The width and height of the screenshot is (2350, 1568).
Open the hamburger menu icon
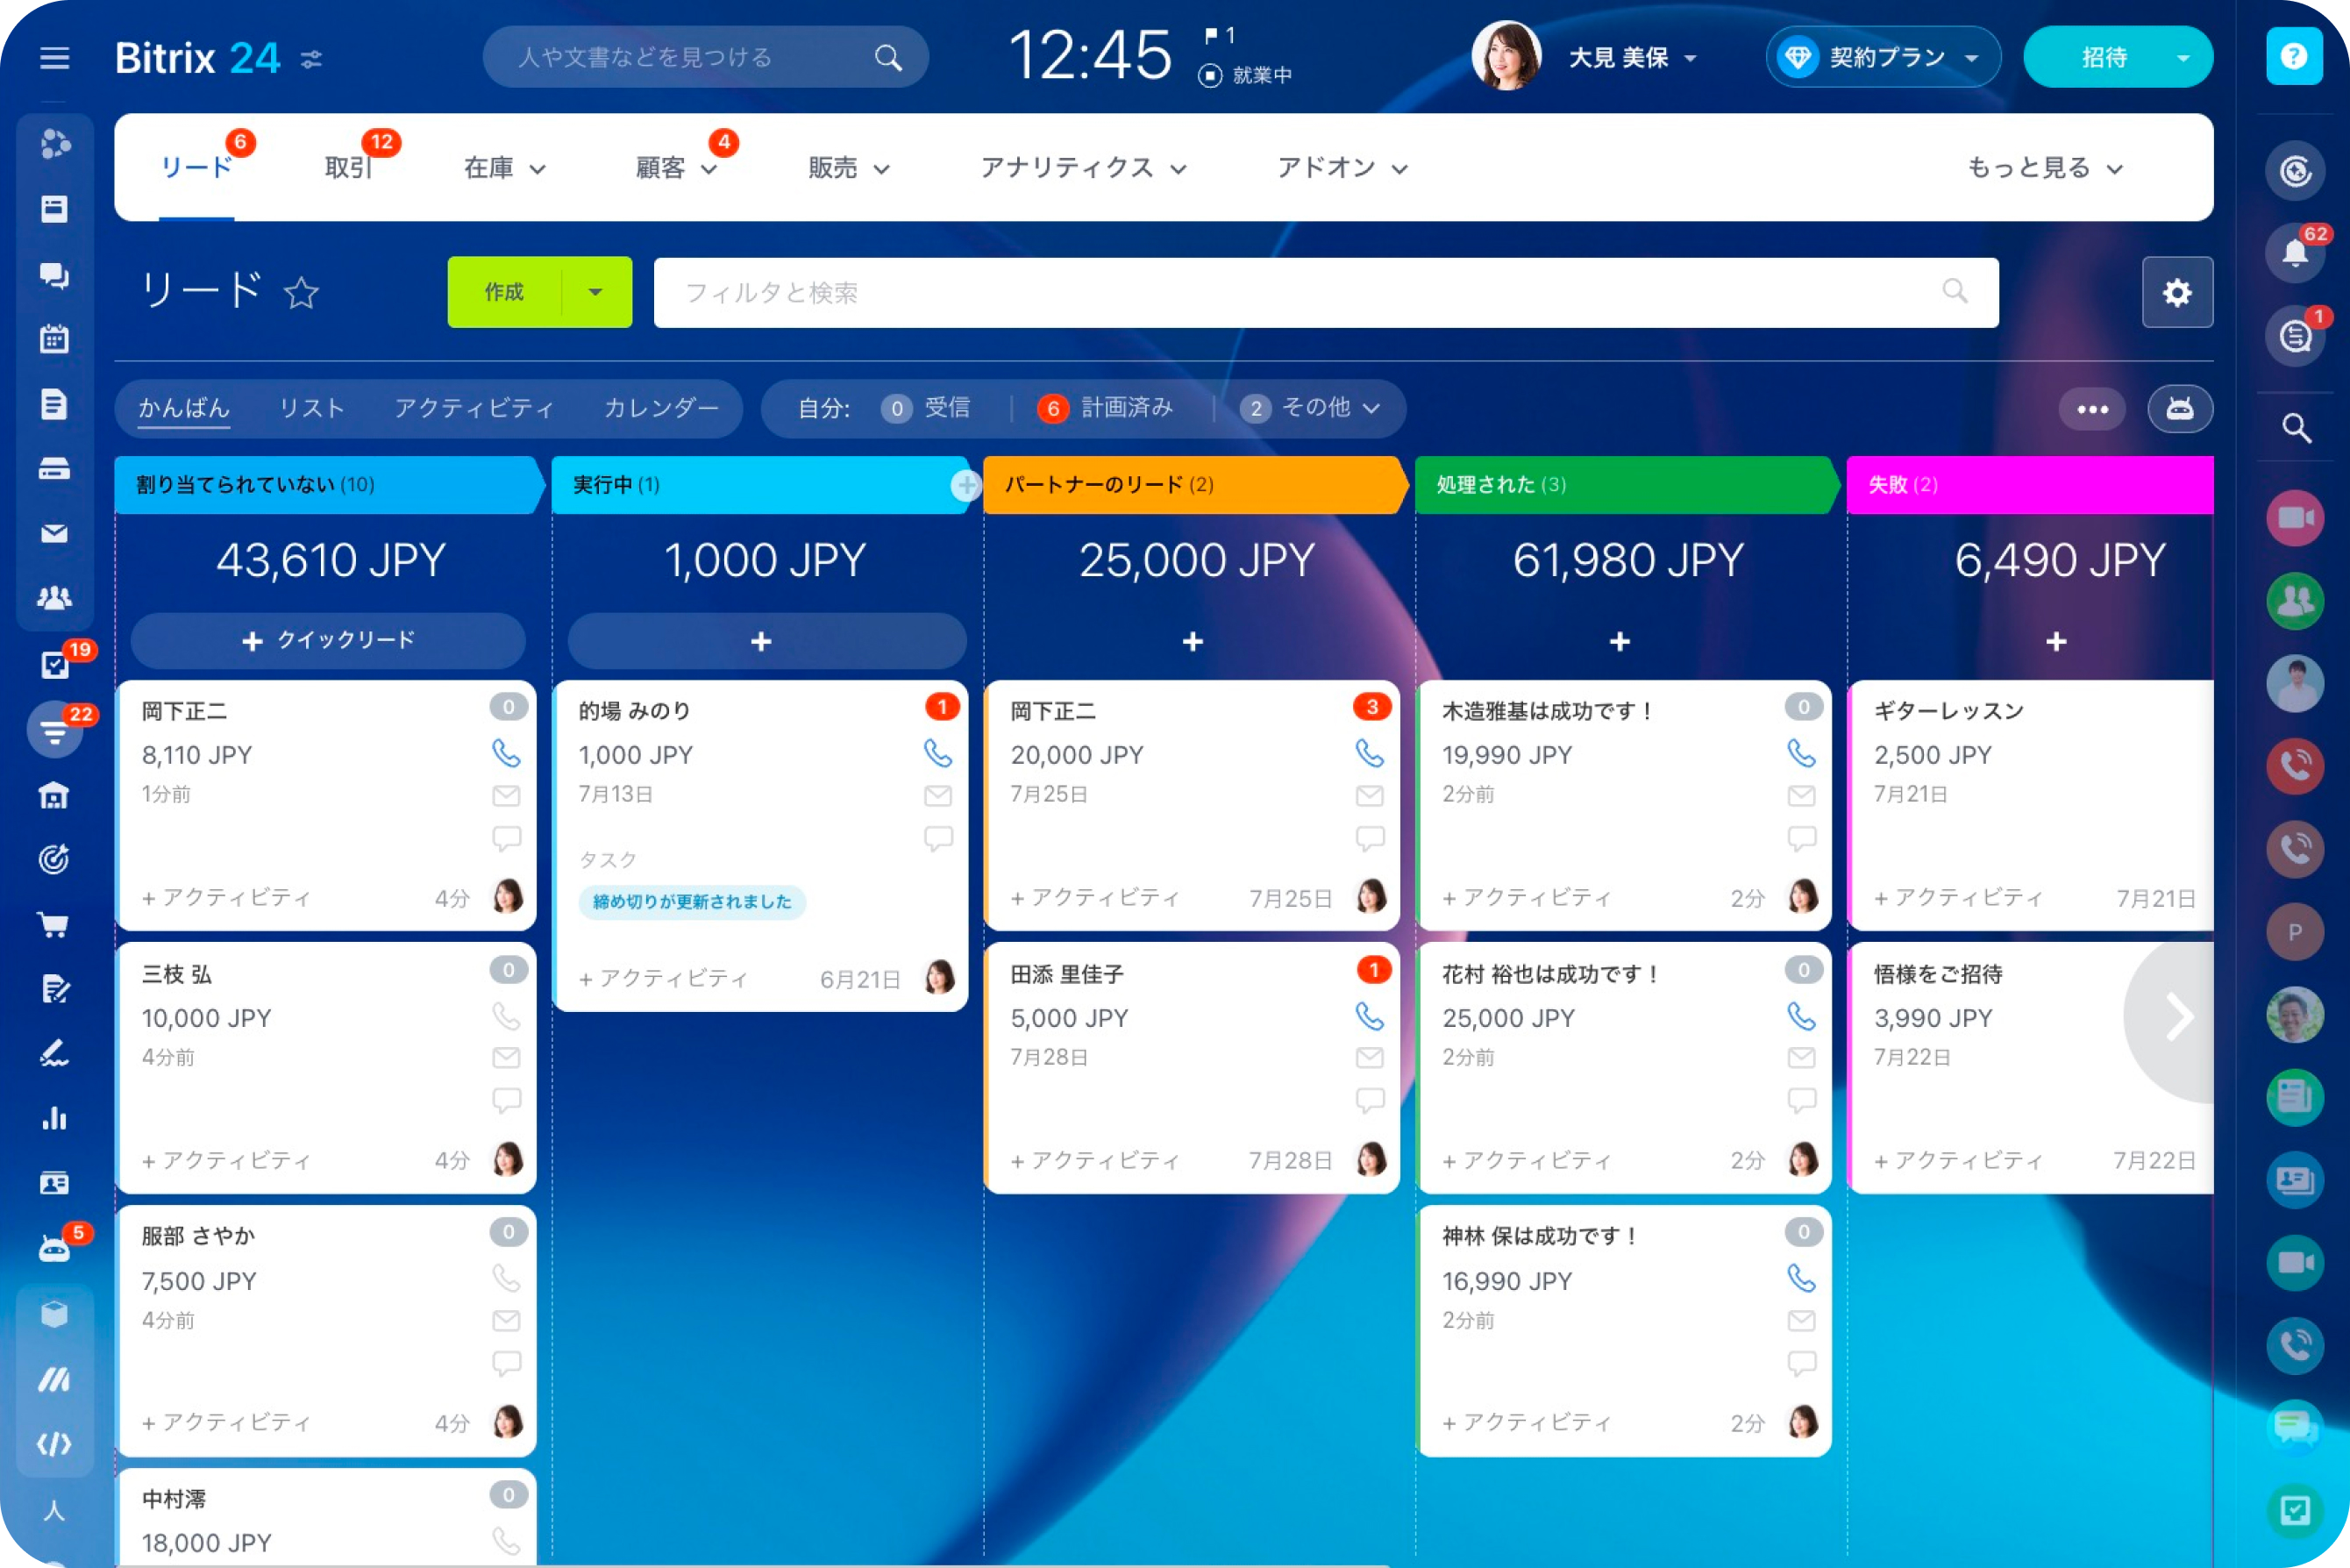pyautogui.click(x=54, y=58)
